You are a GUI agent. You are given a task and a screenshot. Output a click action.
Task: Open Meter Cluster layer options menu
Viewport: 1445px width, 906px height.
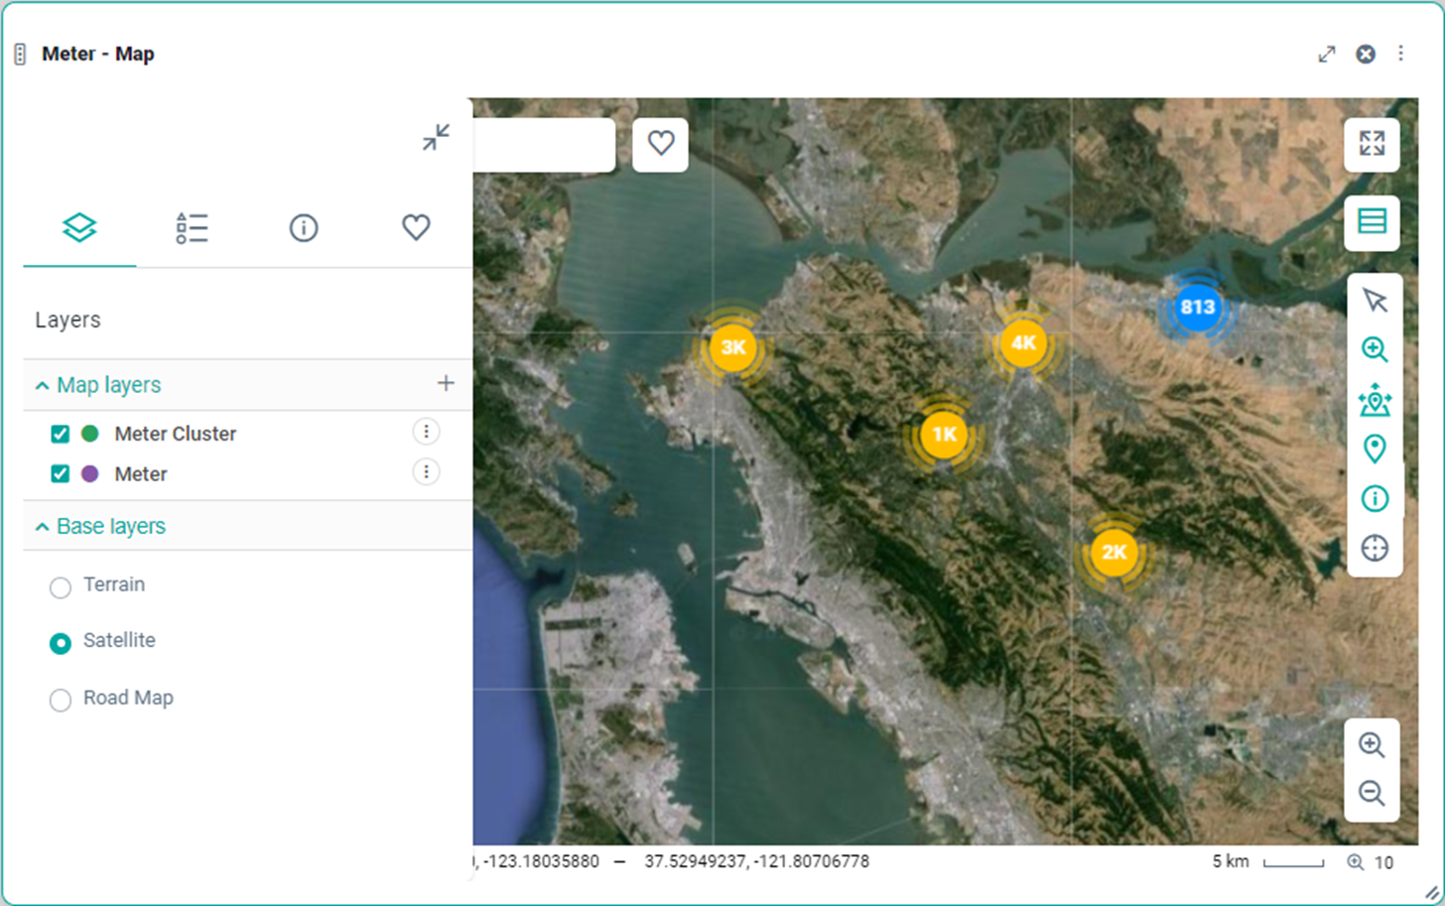[x=426, y=432]
